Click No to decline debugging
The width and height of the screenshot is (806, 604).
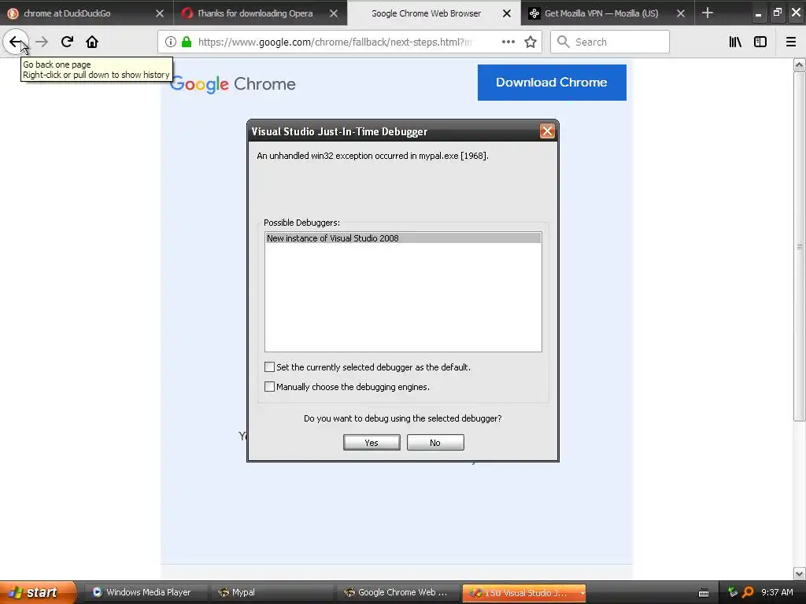click(435, 443)
